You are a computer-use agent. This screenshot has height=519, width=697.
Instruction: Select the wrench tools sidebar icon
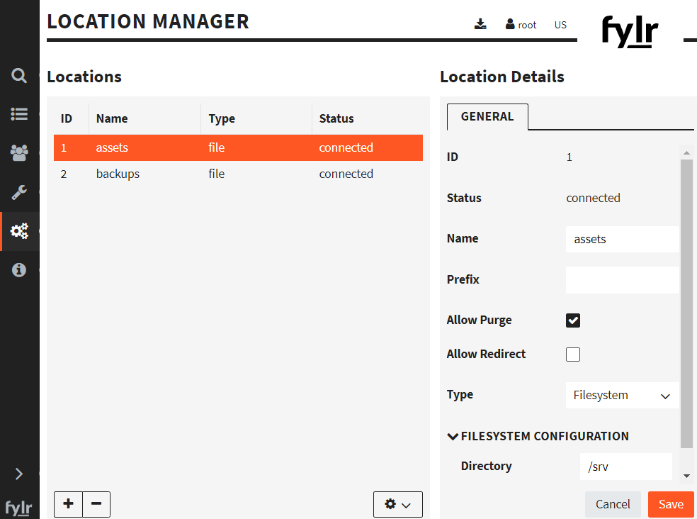point(19,192)
